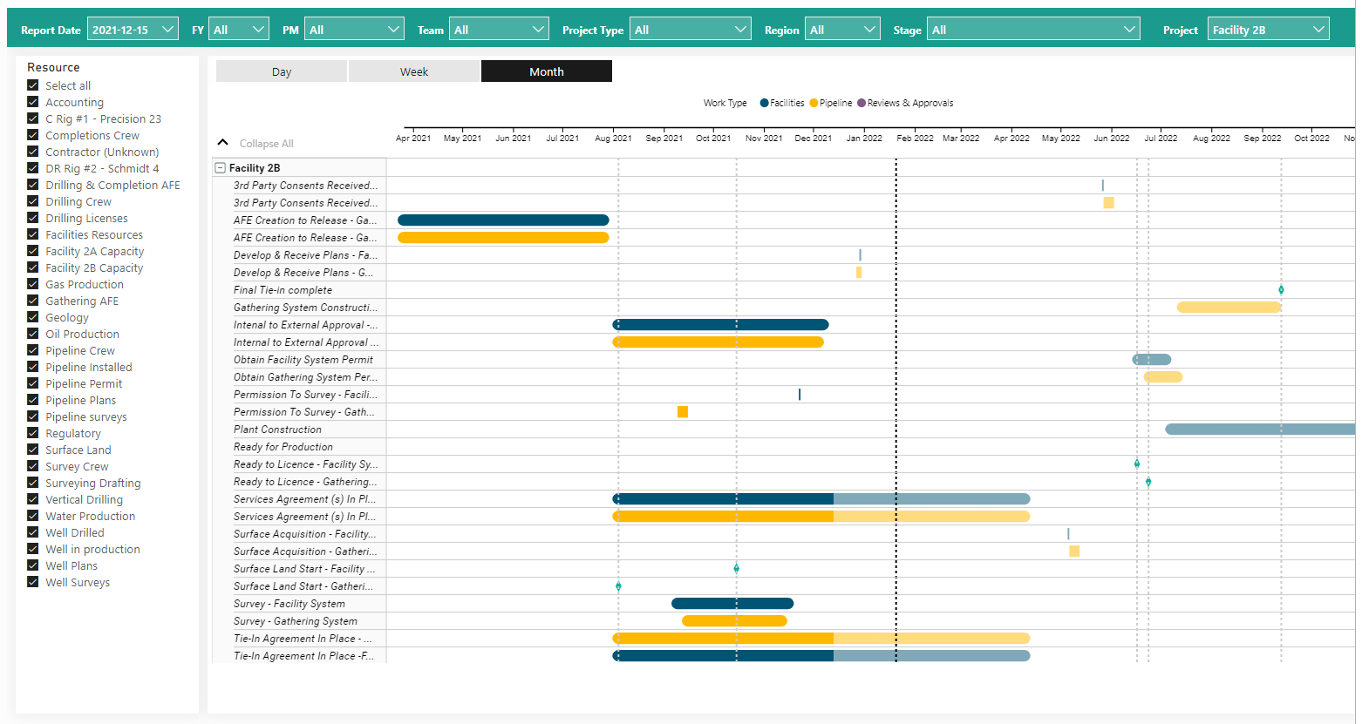Viewport: 1362px width, 724px height.
Task: Click the Facilities legend dot icon
Action: (x=765, y=103)
